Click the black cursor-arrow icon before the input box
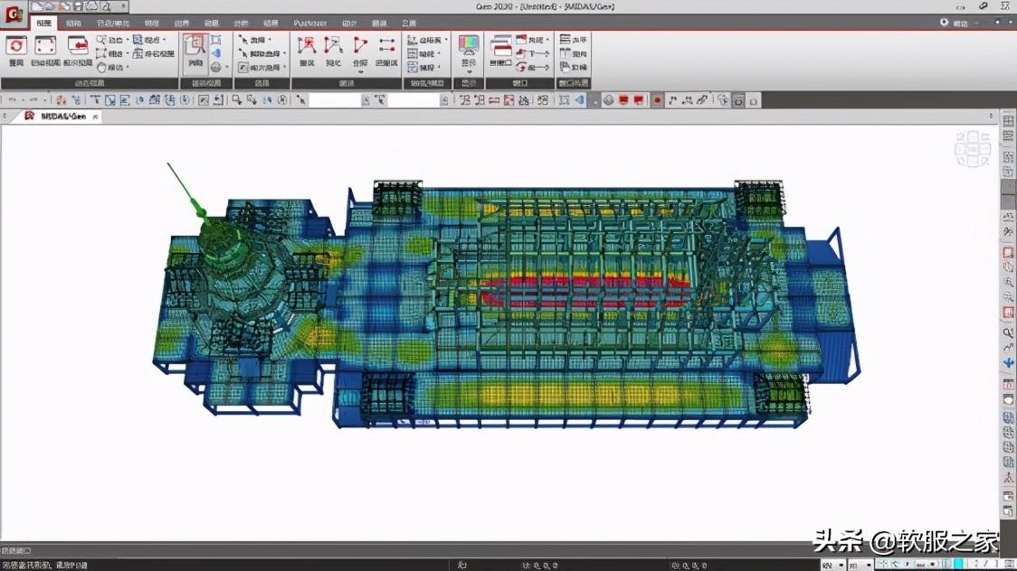 301,100
